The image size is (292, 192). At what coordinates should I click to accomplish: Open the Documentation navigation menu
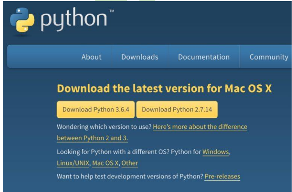tap(204, 57)
